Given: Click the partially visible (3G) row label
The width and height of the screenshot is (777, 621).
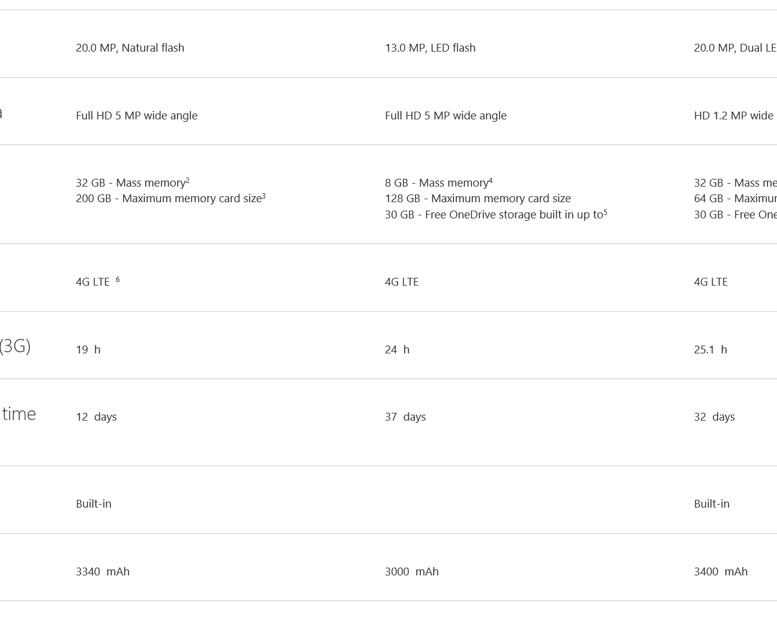Looking at the screenshot, I should pyautogui.click(x=15, y=346).
